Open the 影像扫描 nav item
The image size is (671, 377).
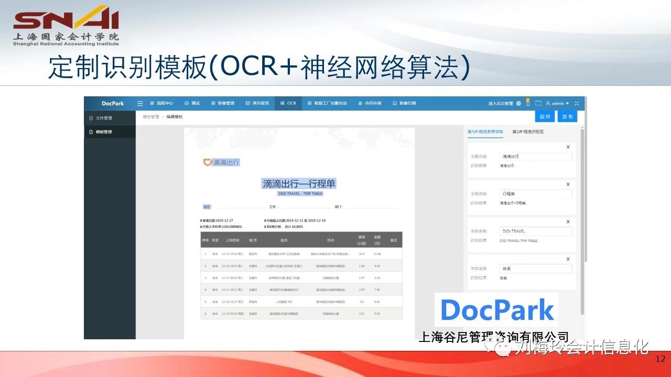[404, 103]
